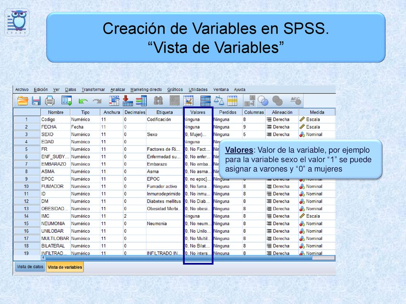Click the Insert variable icon
The height and width of the screenshot is (304, 406).
pos(188,101)
